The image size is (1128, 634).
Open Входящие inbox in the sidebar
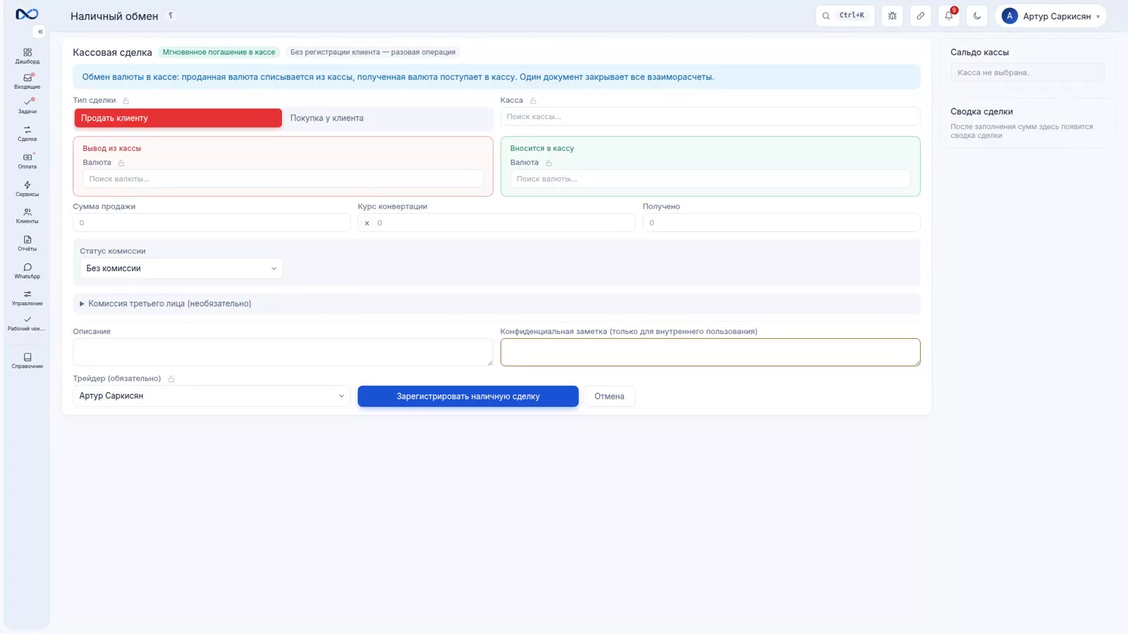(x=27, y=81)
